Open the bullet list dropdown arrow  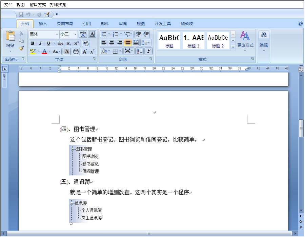tap(109, 34)
